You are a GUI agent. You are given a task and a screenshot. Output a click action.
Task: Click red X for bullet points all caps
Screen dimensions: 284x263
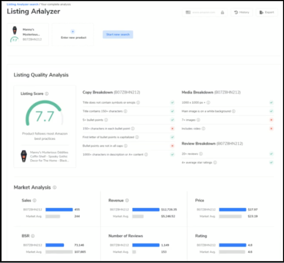coord(172,146)
